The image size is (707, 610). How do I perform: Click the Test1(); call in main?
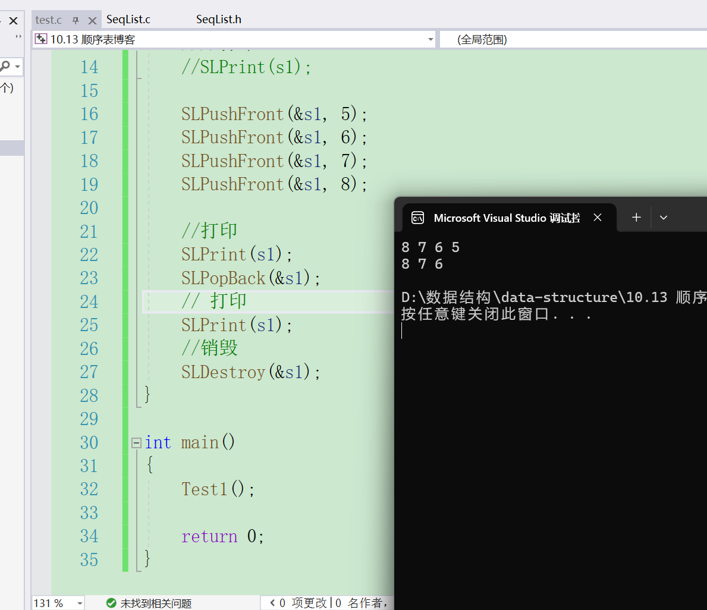pyautogui.click(x=218, y=489)
